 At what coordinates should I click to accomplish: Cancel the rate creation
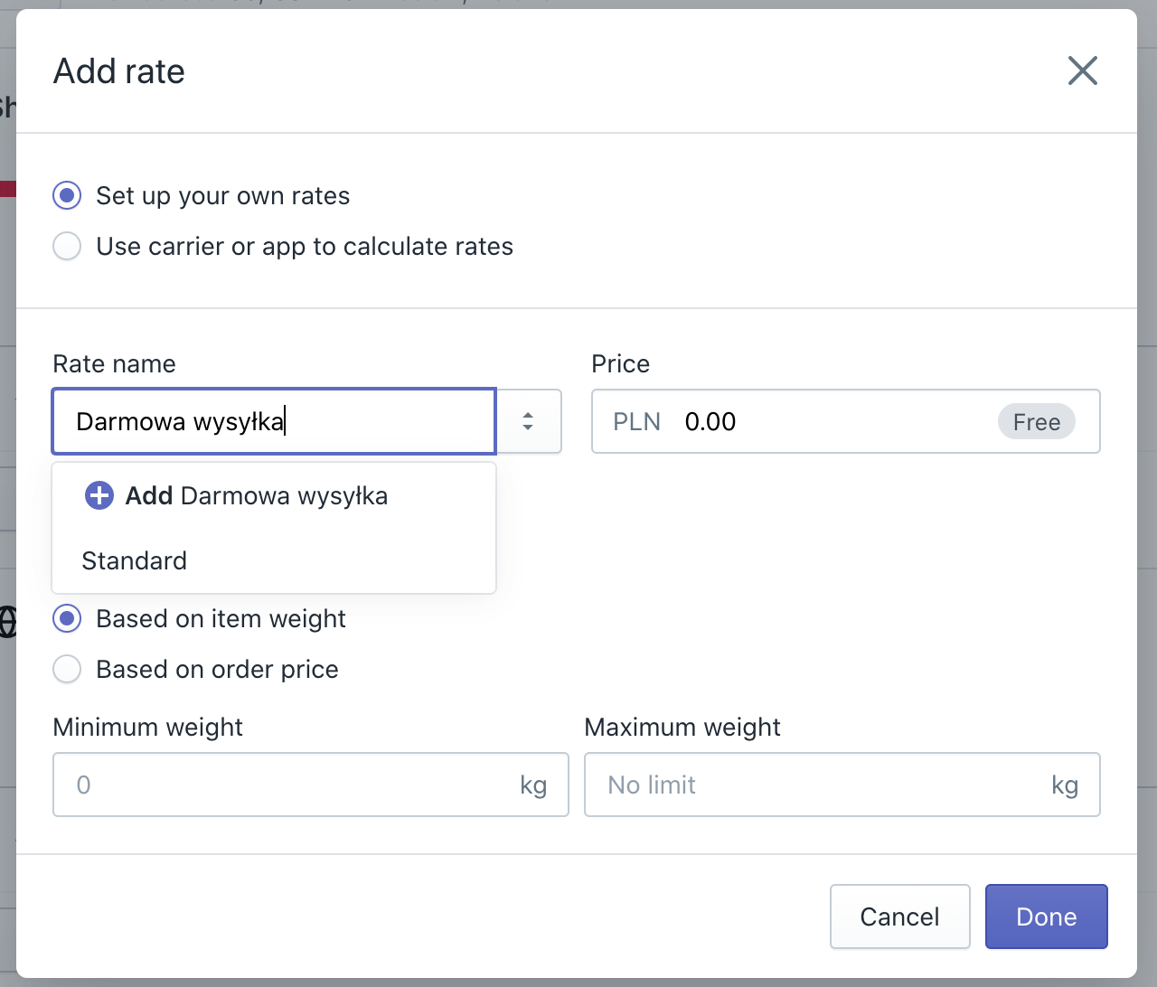click(x=899, y=916)
